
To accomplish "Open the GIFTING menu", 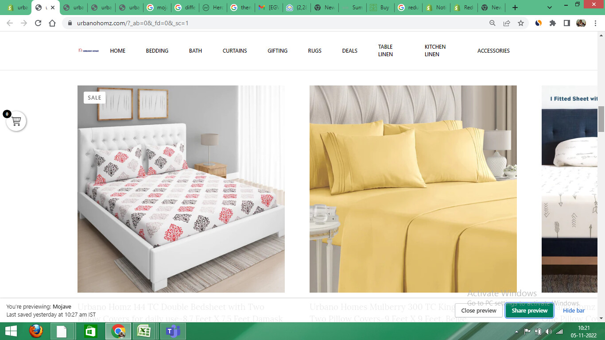I will coord(277,51).
